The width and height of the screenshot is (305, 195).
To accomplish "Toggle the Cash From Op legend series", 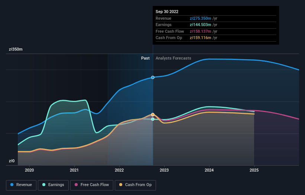I will (x=135, y=185).
